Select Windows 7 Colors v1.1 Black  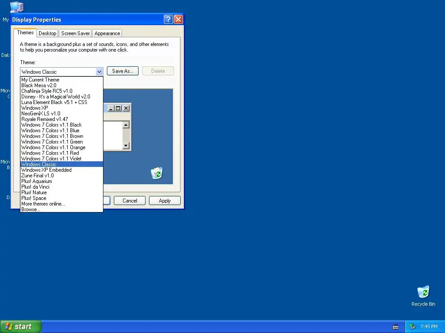62,125
